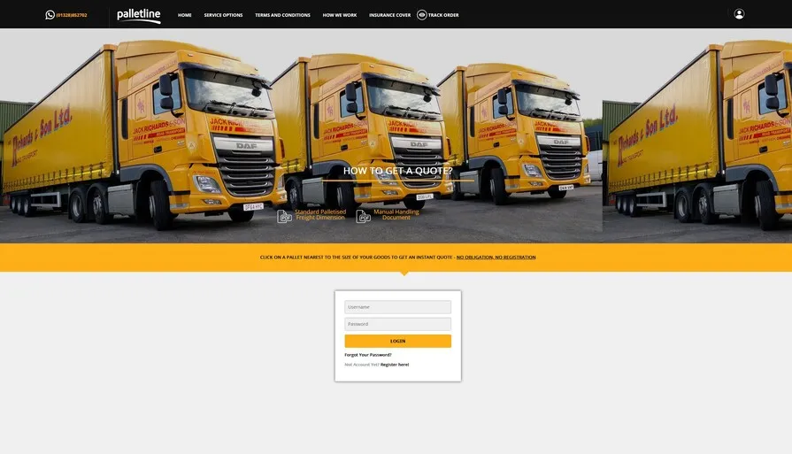Open the user account profile icon
792x454 pixels.
click(739, 14)
